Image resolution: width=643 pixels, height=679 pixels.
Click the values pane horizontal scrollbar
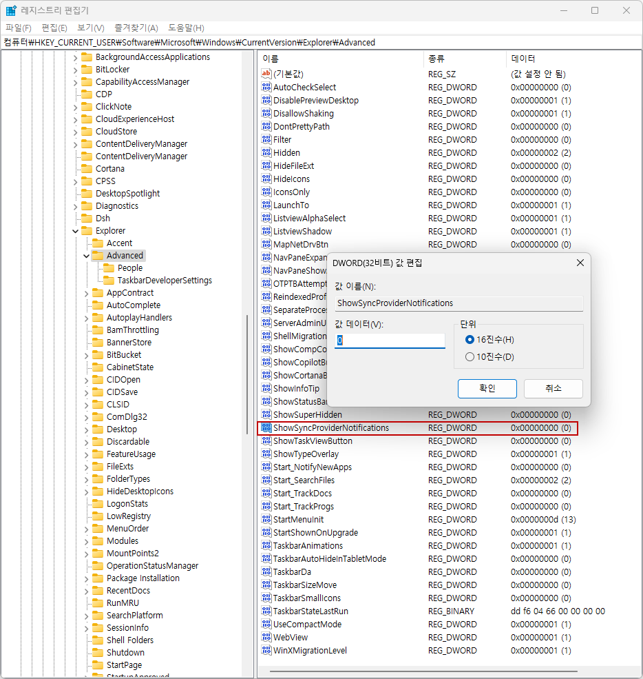(424, 671)
